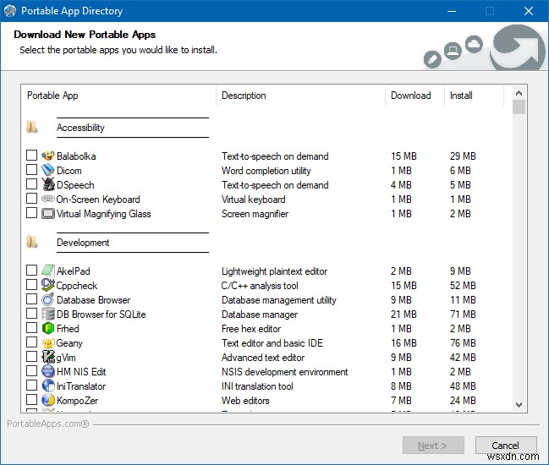
Task: Click the Download column header
Action: [414, 96]
